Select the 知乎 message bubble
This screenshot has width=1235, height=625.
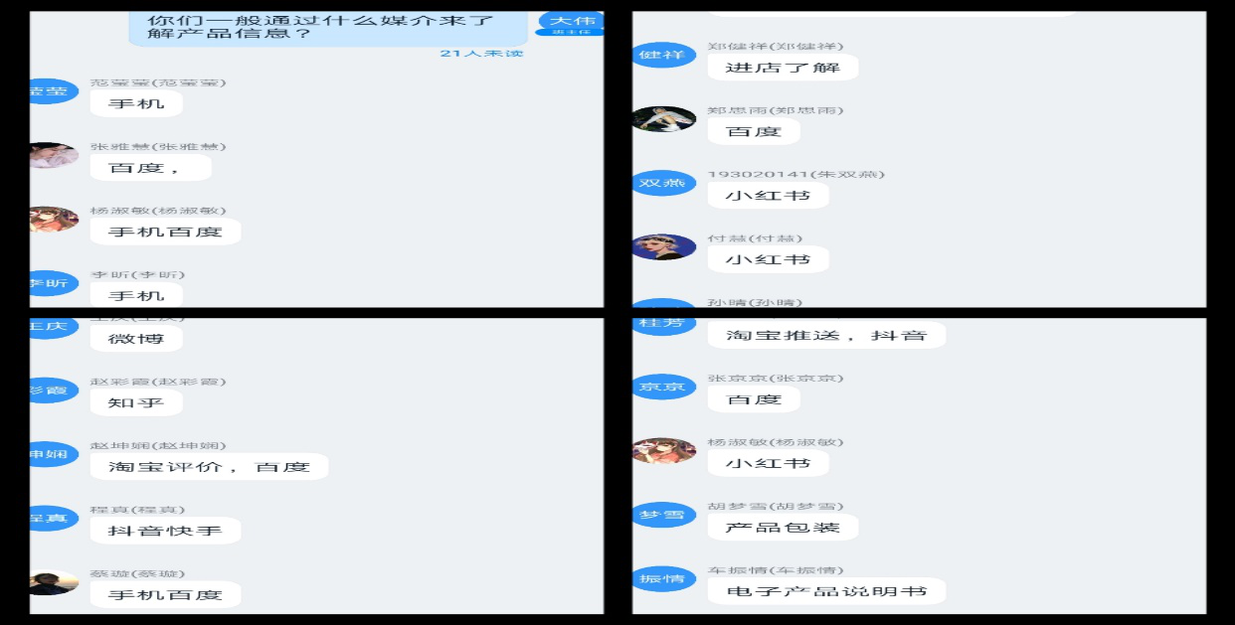136,402
